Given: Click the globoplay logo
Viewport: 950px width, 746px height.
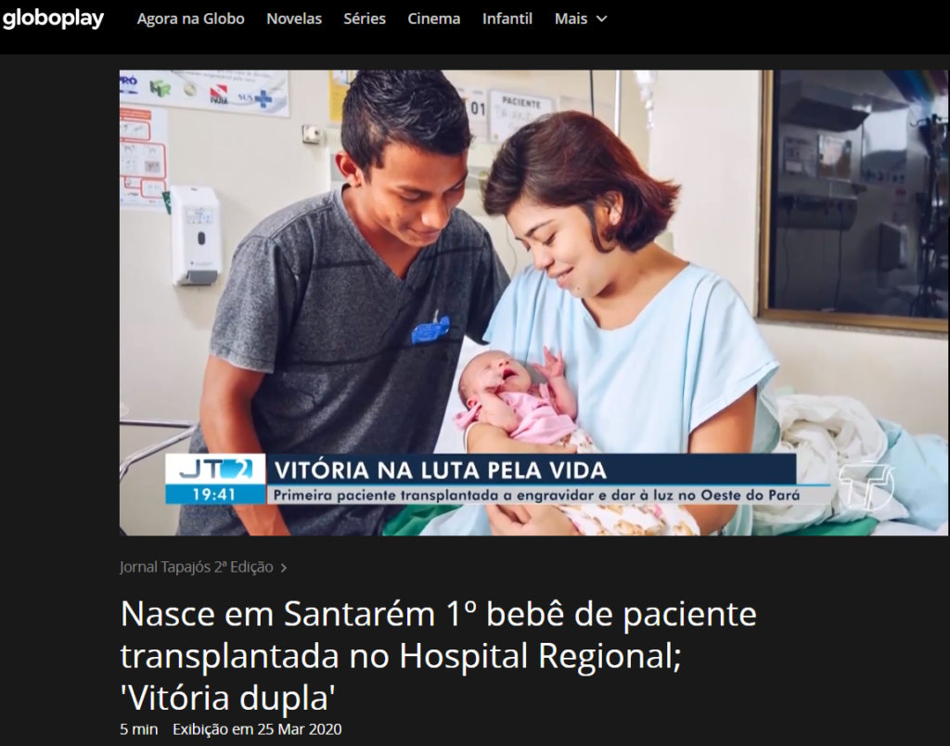Looking at the screenshot, I should (53, 19).
